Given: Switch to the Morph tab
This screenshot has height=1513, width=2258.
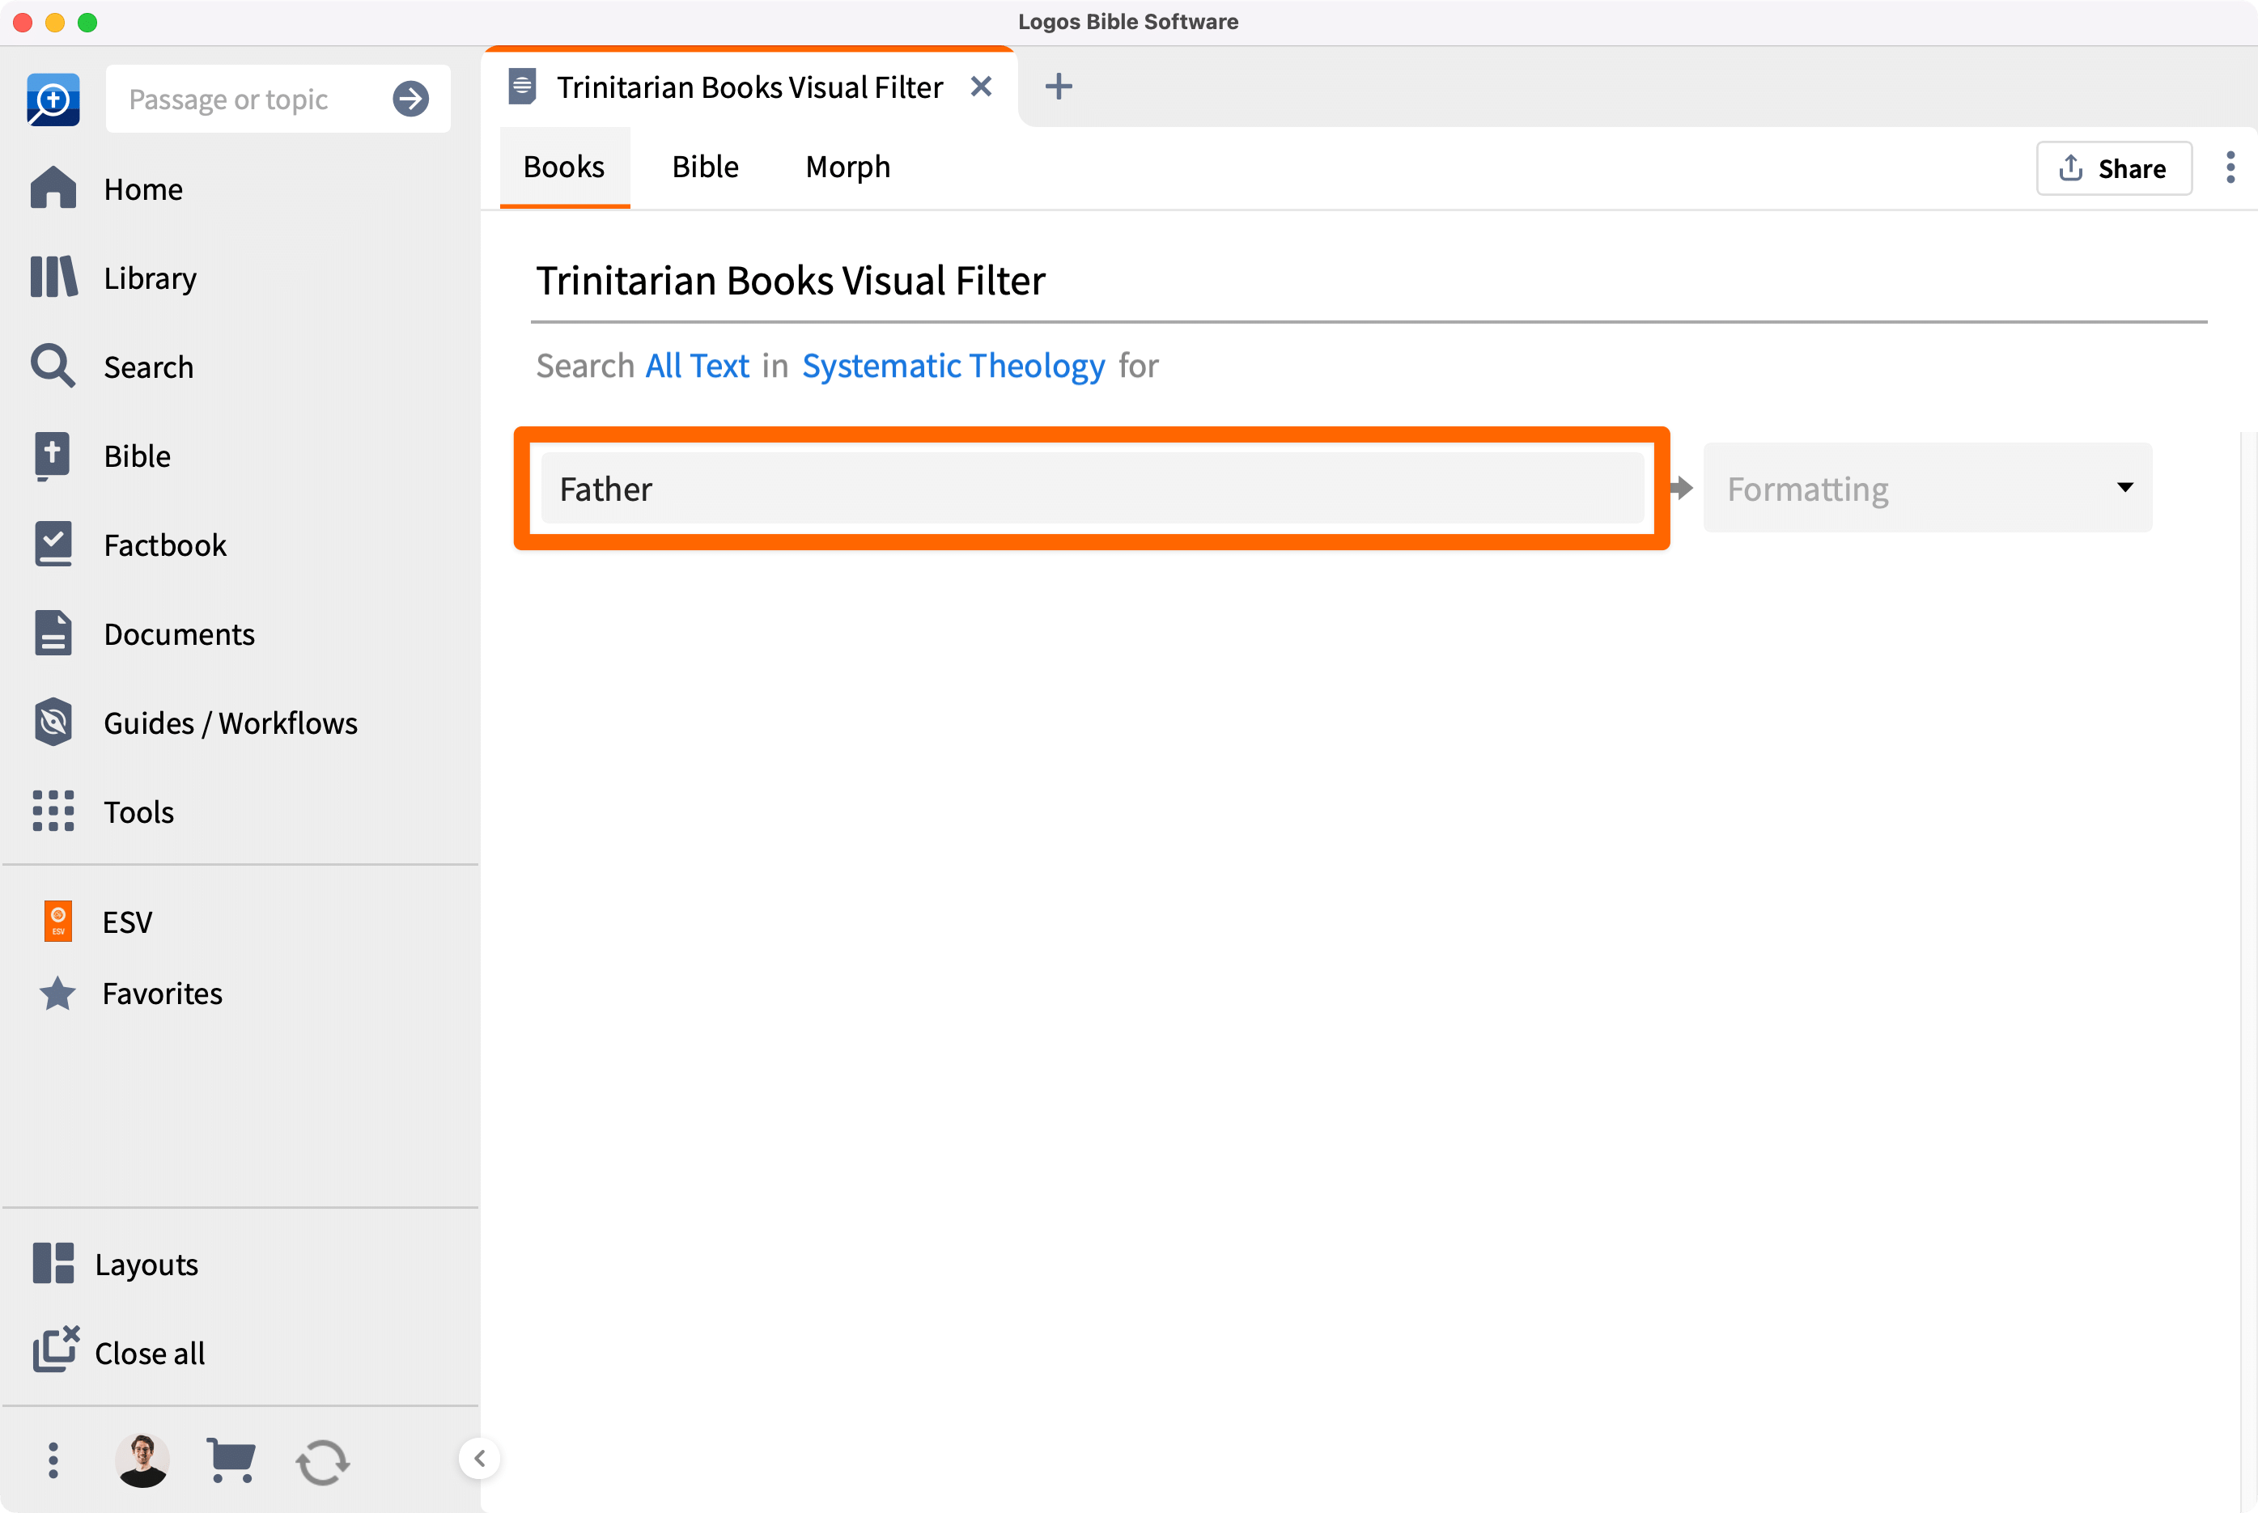Looking at the screenshot, I should point(848,167).
